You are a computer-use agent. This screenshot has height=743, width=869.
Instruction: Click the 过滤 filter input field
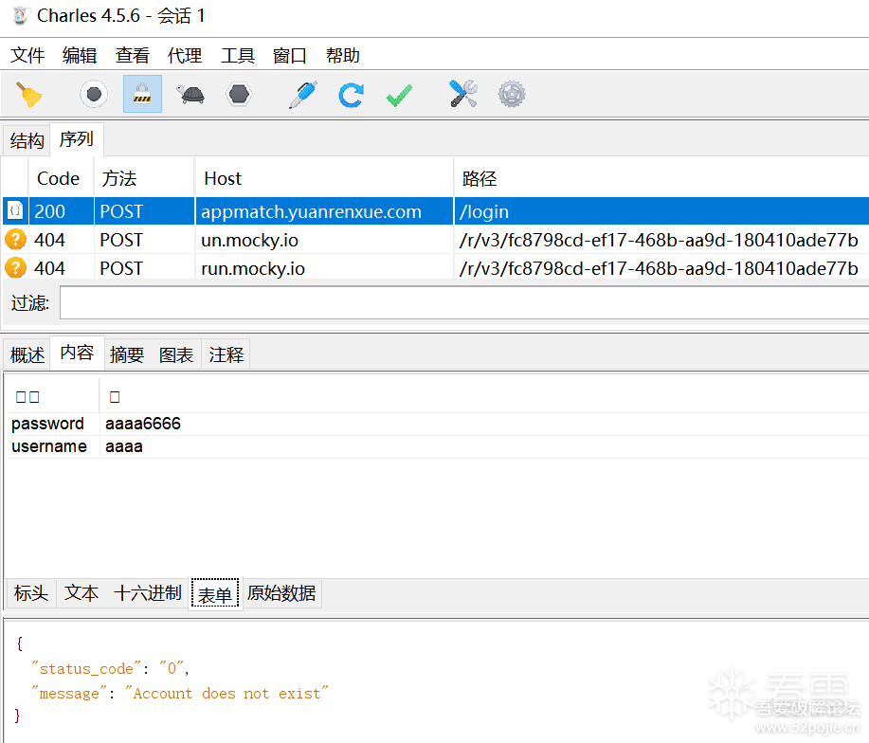[x=464, y=302]
